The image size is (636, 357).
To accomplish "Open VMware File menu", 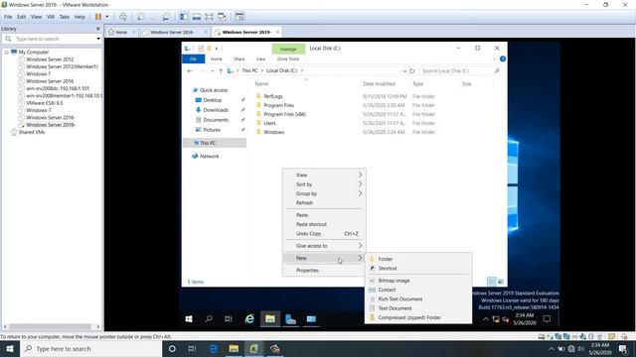I will coord(8,17).
